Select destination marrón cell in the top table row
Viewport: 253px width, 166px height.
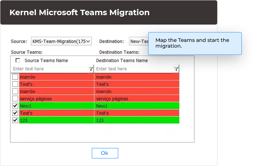(x=137, y=77)
